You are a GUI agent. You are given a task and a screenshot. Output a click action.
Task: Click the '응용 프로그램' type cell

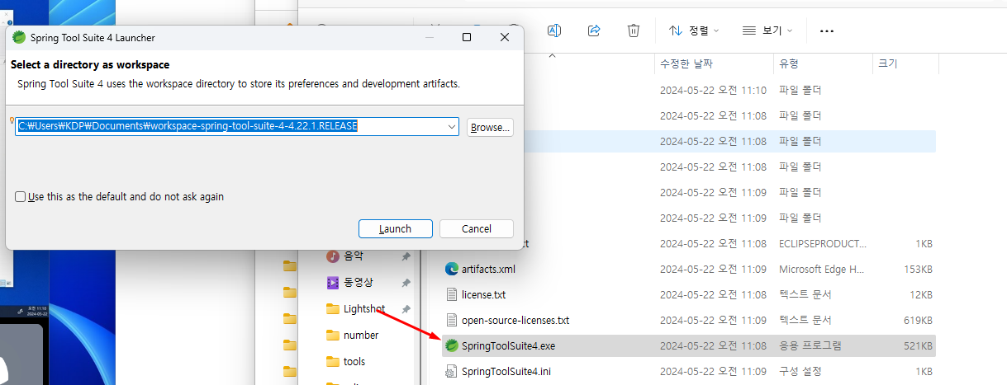pyautogui.click(x=810, y=345)
